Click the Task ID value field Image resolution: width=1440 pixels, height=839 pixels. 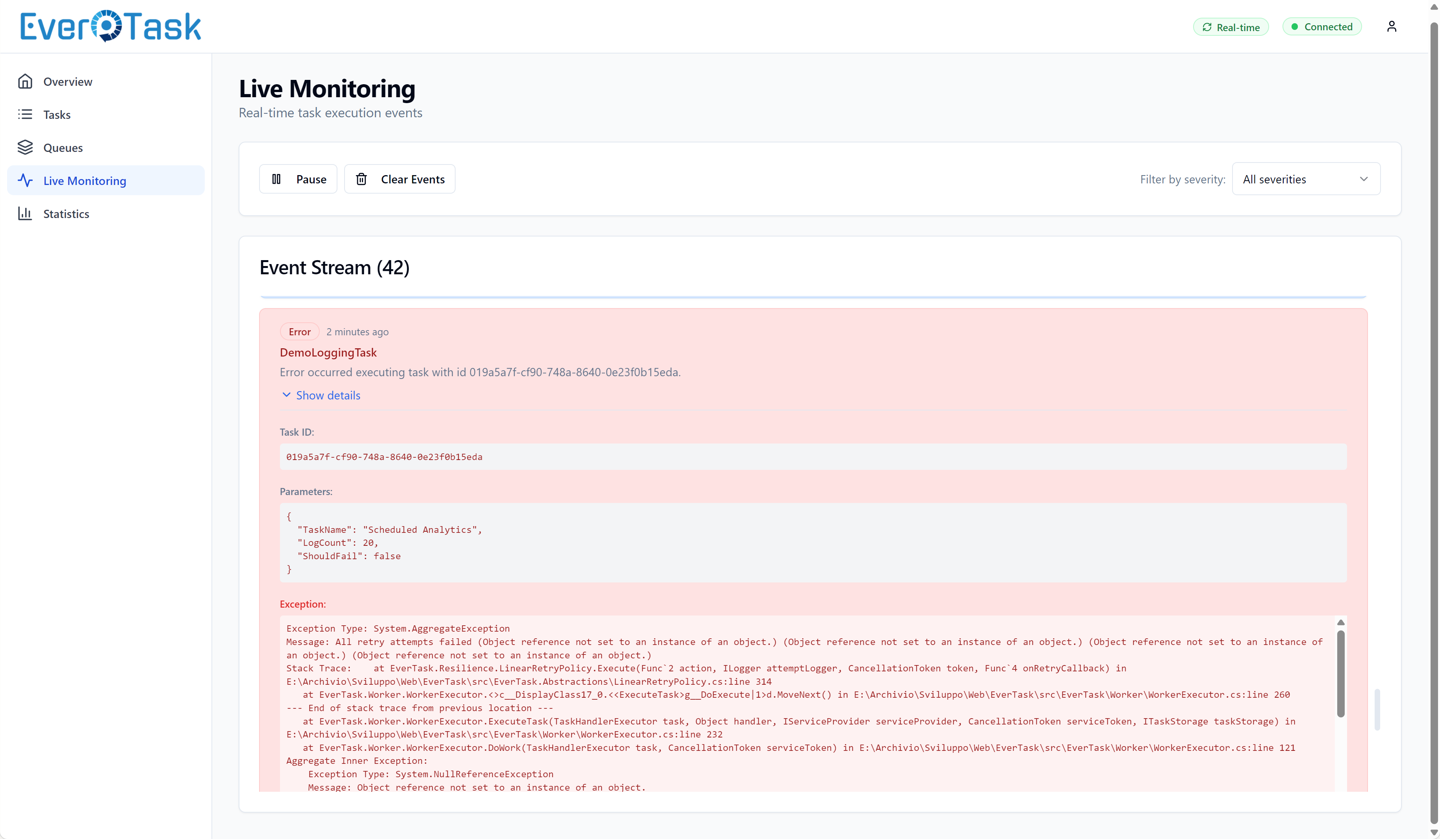coord(813,457)
